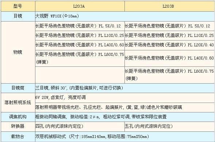This screenshot has width=215, height=142.
Task: Click the 转换器 row label
Action: point(18,126)
